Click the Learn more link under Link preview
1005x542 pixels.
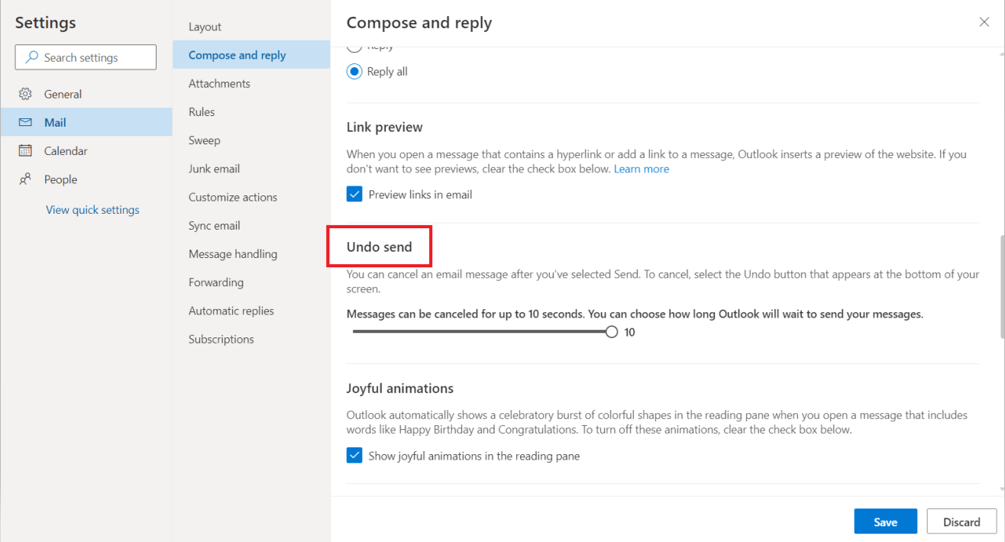coord(641,169)
